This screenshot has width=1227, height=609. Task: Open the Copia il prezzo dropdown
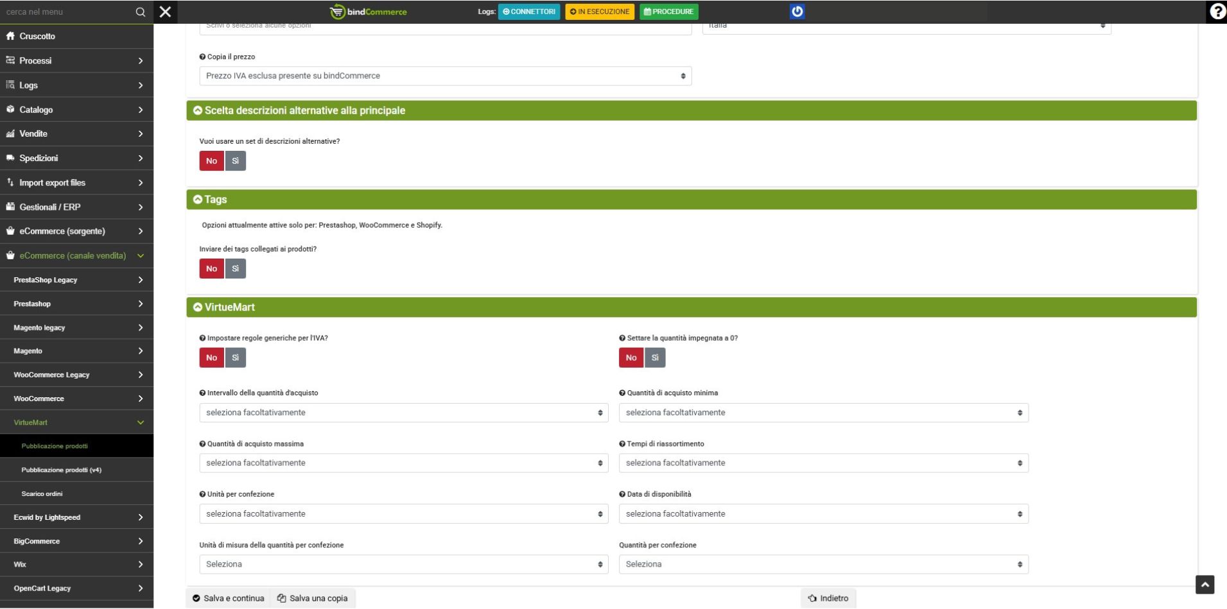pos(445,76)
